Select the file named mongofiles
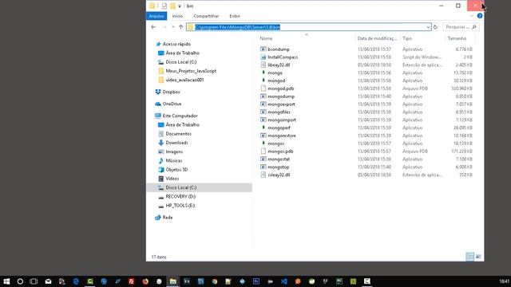This screenshot has height=287, width=511. [279, 112]
